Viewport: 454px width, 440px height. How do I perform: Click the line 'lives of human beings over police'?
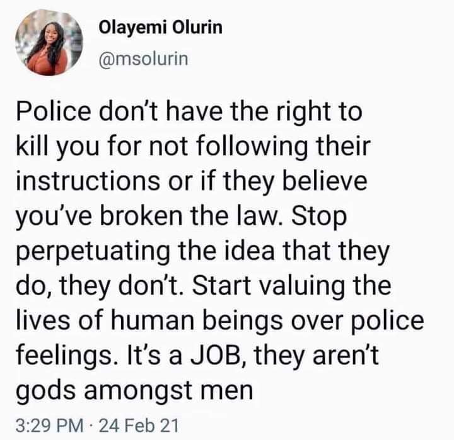coord(220,320)
